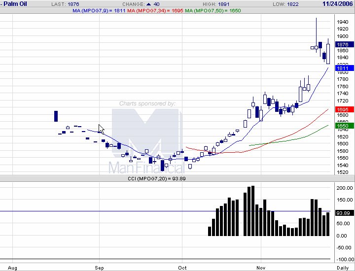Viewport: 355px width, 271px height.
Task: Click the blue 1811 moving average marker
Action: pyautogui.click(x=344, y=68)
